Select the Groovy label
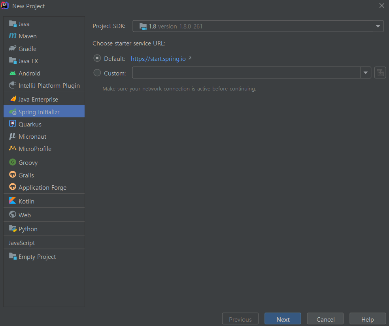The height and width of the screenshot is (326, 389). 28,163
